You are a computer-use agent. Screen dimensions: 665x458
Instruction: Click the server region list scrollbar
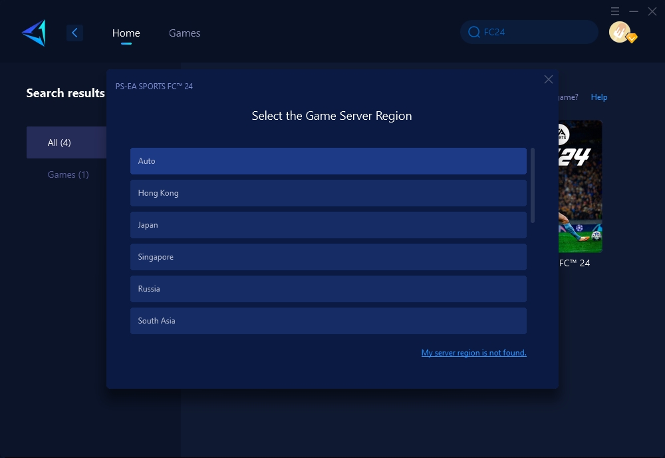tap(533, 185)
